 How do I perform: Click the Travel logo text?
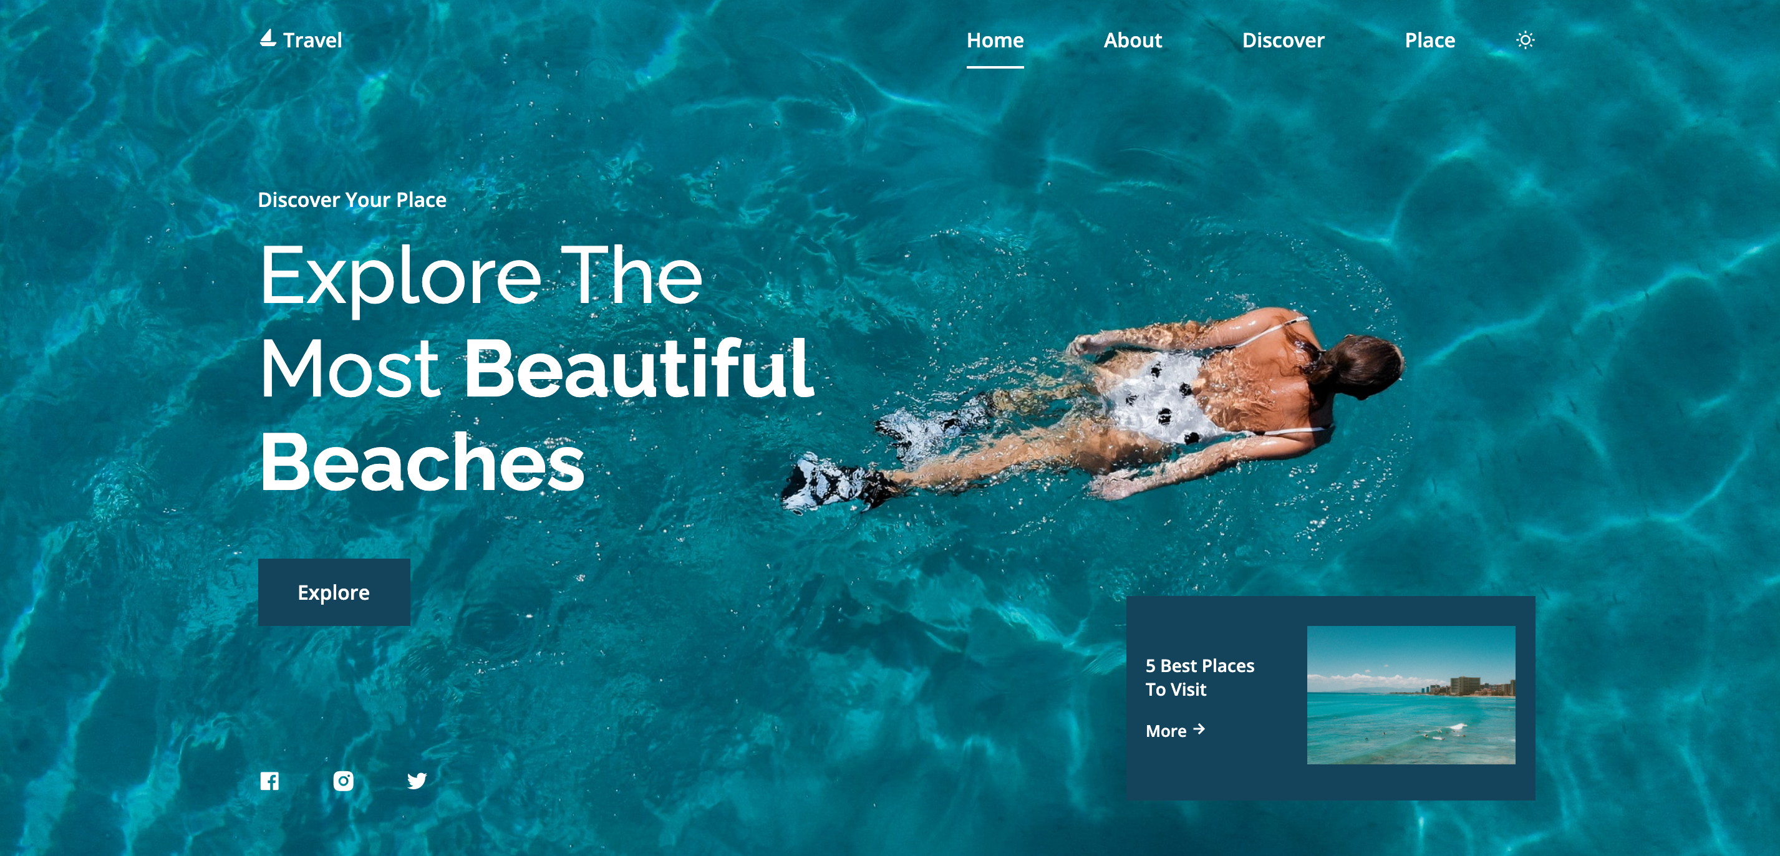312,40
